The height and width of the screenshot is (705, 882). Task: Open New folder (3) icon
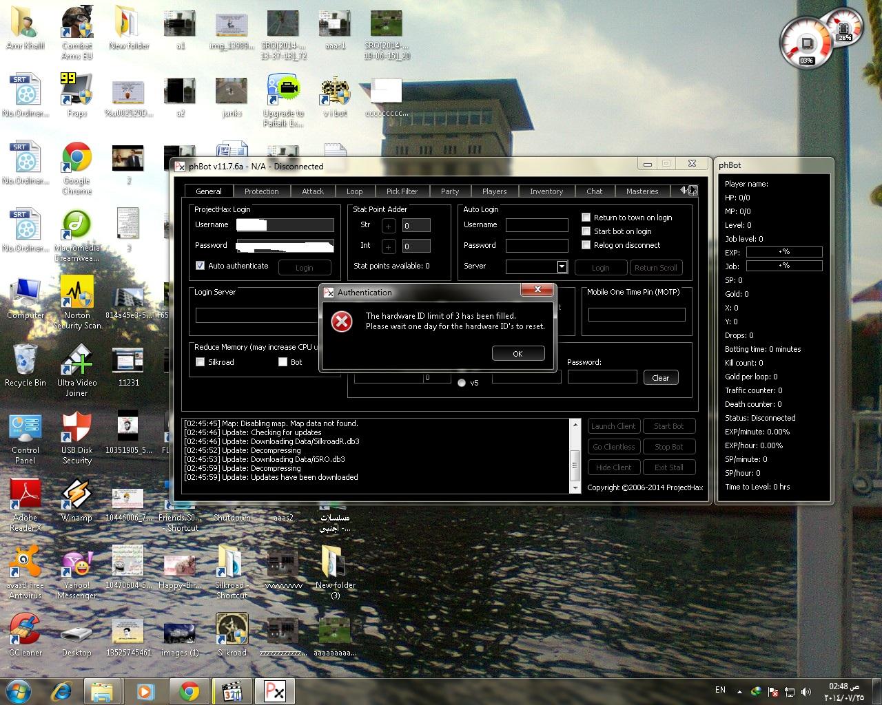(x=335, y=573)
